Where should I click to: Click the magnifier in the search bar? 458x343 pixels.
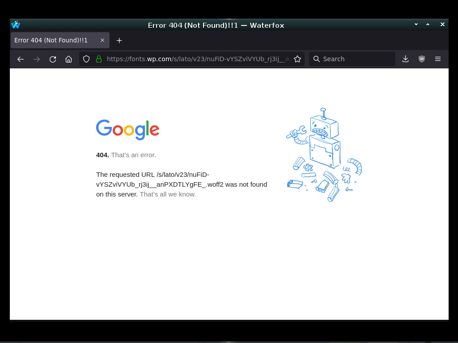[317, 59]
